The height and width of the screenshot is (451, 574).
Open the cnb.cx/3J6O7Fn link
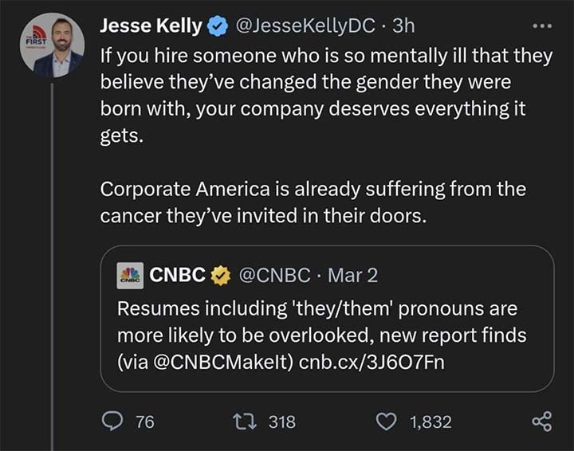[372, 363]
